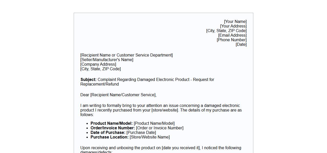Viewport: 327px width, 153px height.
Task: Click the [date you received it] placeholder
Action: click(x=181, y=148)
